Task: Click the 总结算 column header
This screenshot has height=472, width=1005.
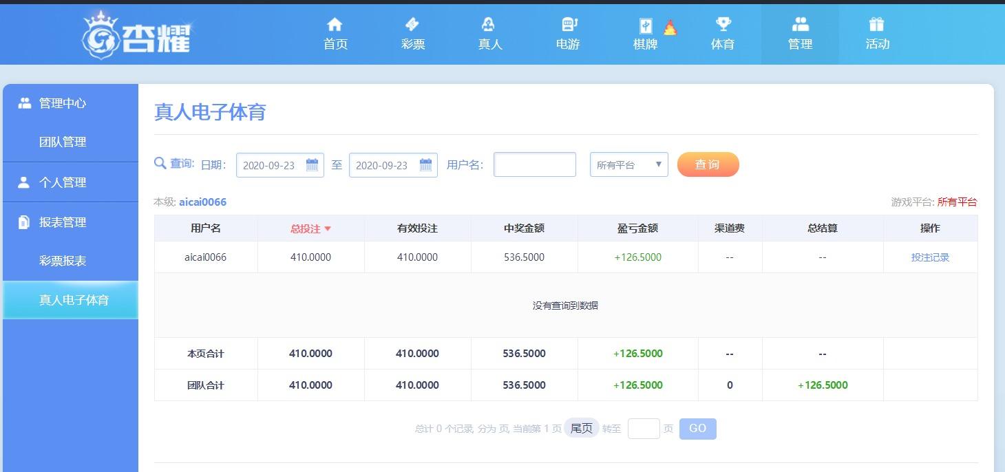Action: click(823, 228)
